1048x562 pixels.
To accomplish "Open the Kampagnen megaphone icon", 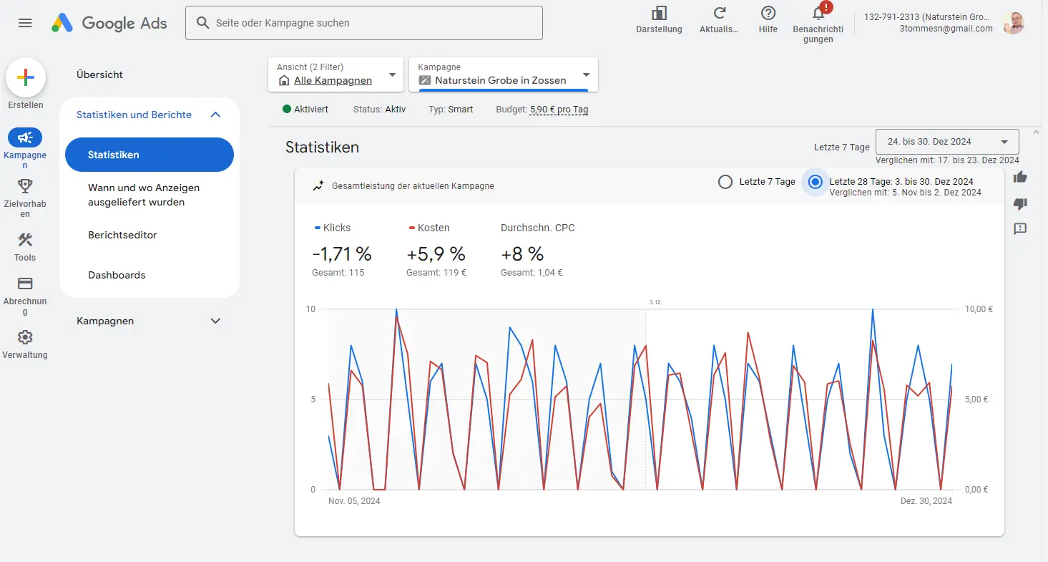I will coord(25,137).
